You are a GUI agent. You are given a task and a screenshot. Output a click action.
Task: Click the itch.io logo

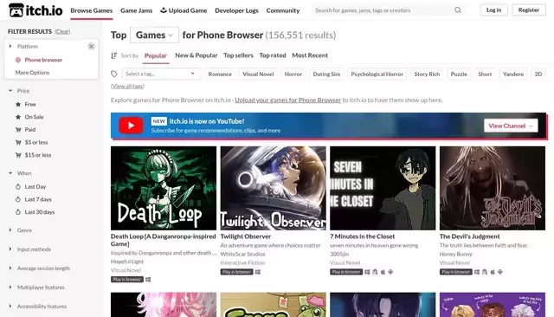click(x=35, y=10)
